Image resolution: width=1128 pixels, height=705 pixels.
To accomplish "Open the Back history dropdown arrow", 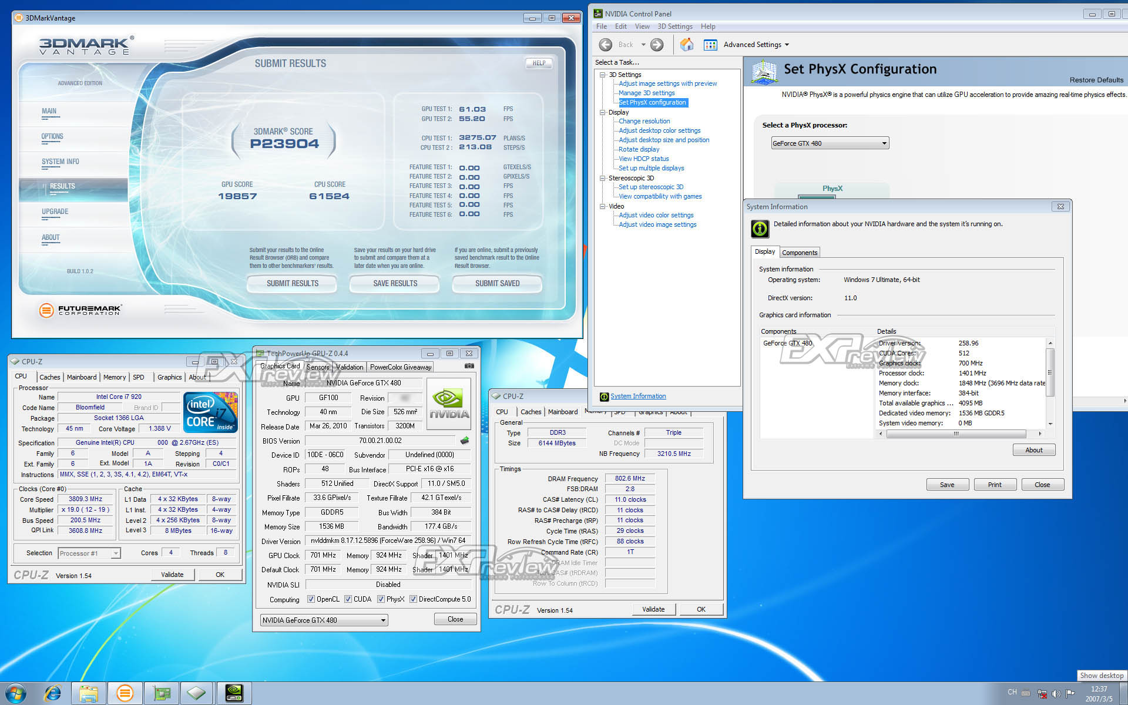I will pyautogui.click(x=643, y=45).
